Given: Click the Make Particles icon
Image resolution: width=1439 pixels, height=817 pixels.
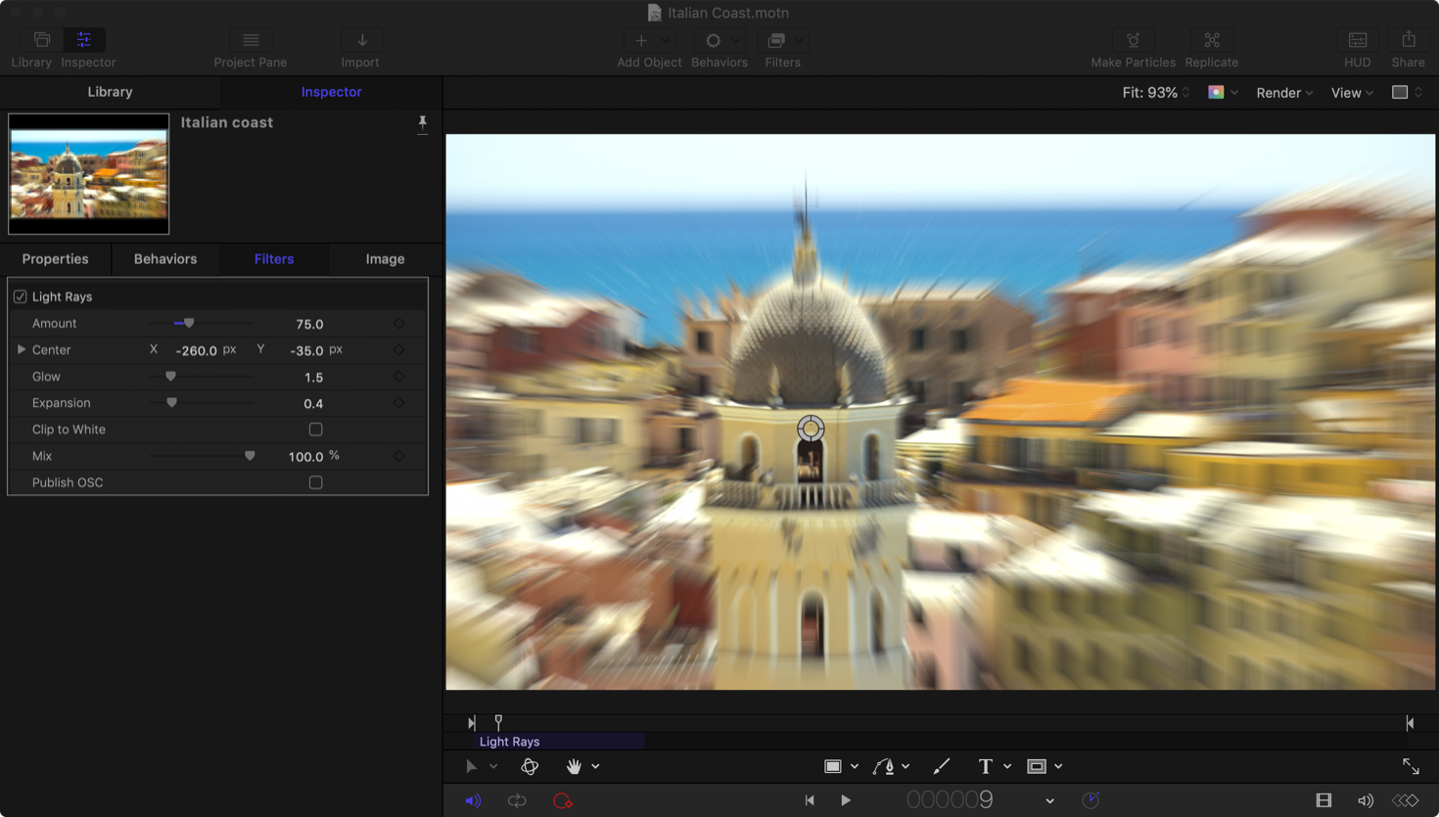Looking at the screenshot, I should click(1133, 40).
